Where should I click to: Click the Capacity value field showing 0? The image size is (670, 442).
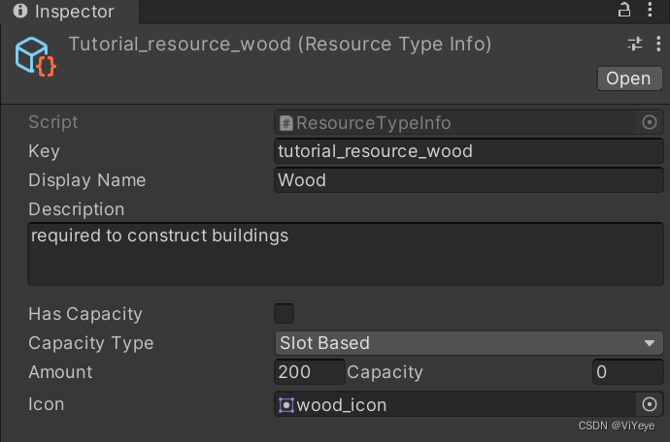click(627, 372)
